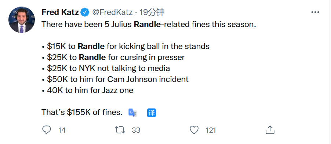Like the tweet with heart icon
This screenshot has width=331, height=144.
[194, 130]
